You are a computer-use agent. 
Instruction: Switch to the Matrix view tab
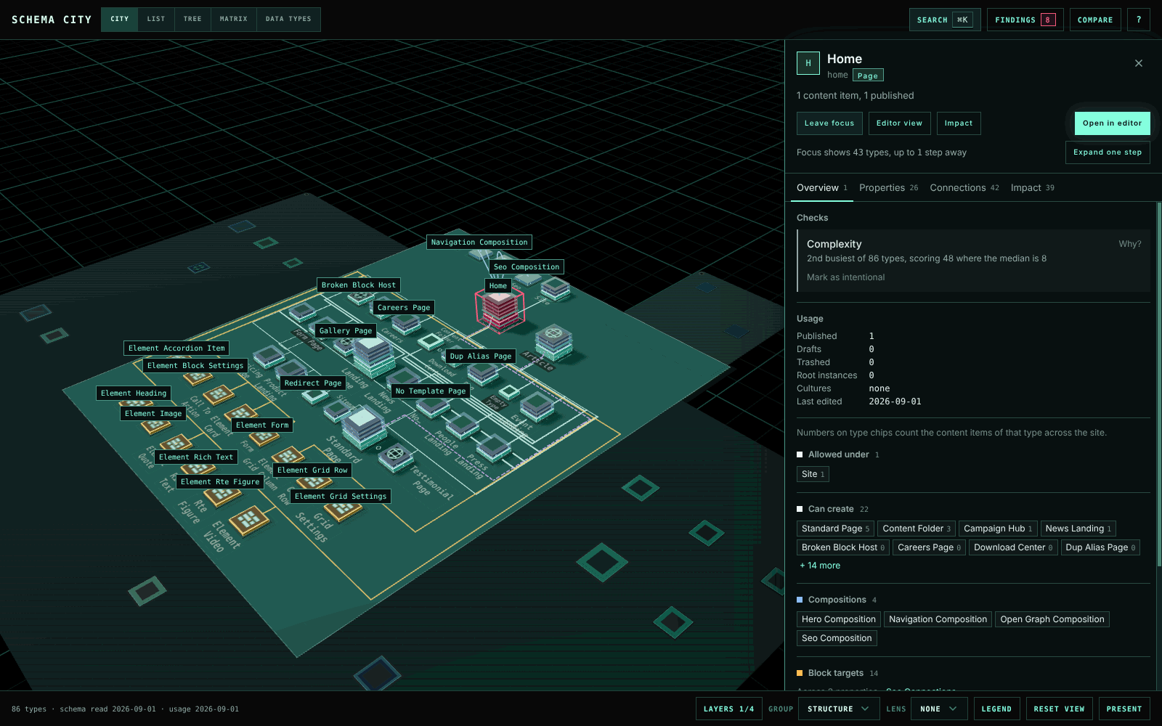234,19
